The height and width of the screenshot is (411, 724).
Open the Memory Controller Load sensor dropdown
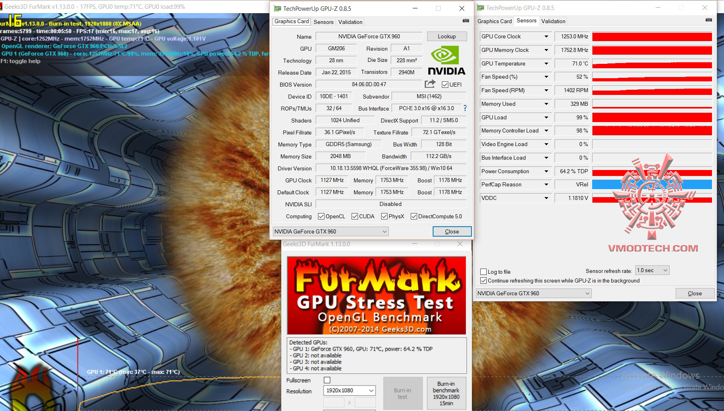(x=546, y=131)
